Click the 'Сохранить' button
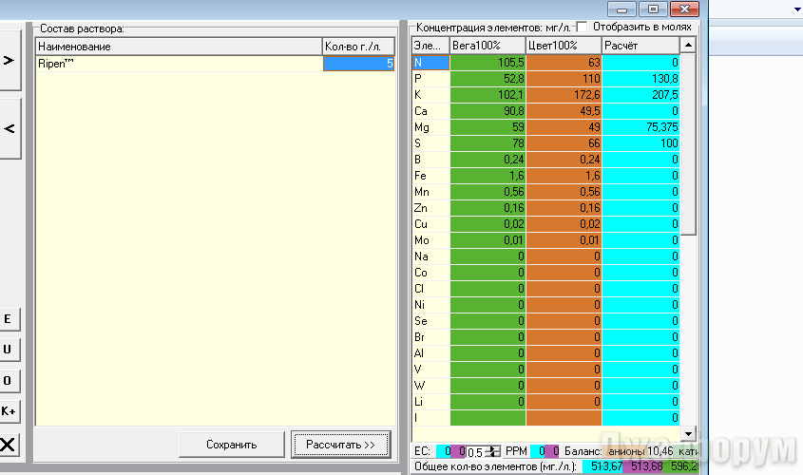This screenshot has height=475, width=803. 232,444
